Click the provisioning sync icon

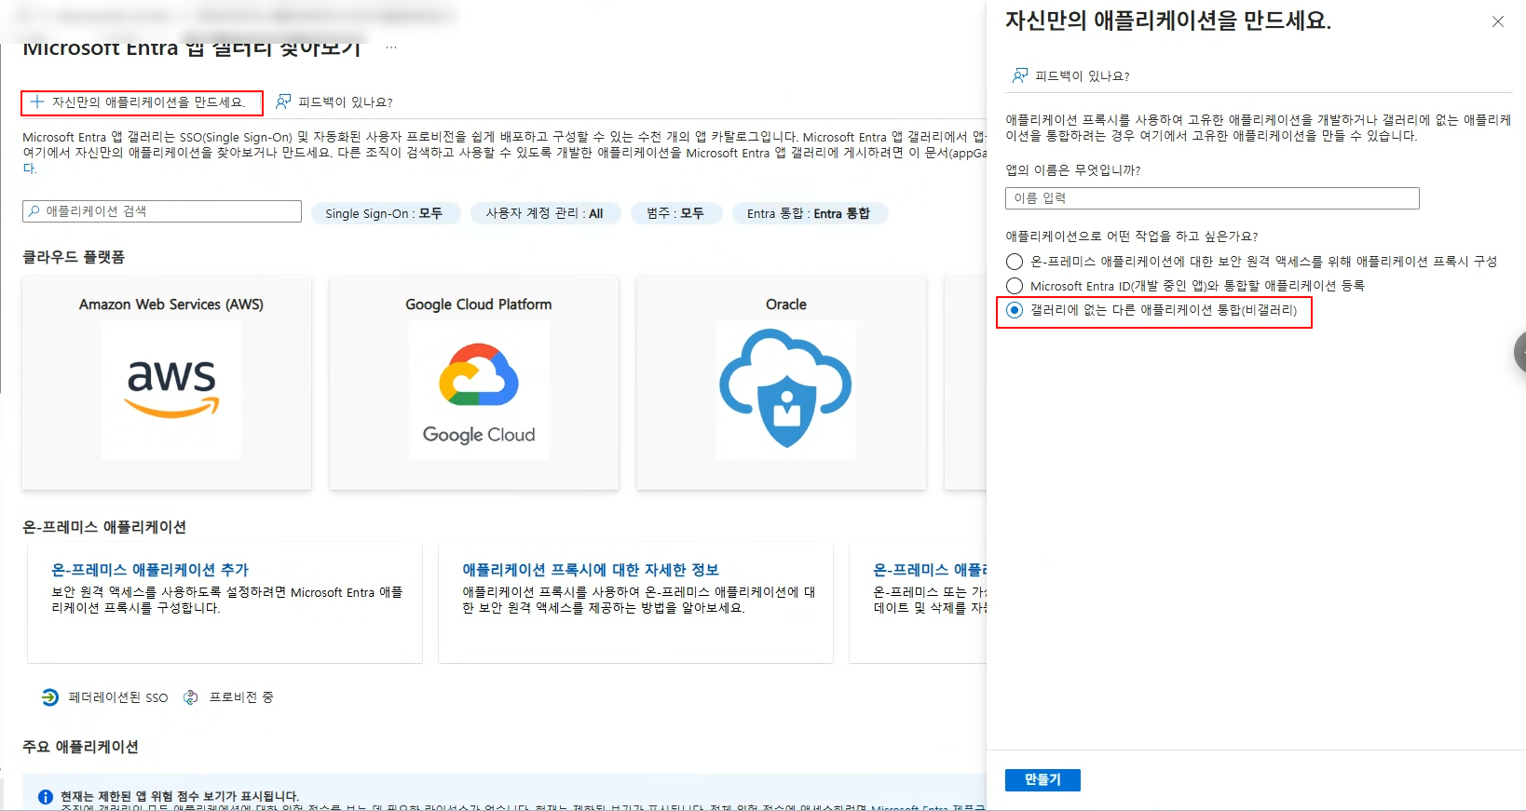point(191,696)
